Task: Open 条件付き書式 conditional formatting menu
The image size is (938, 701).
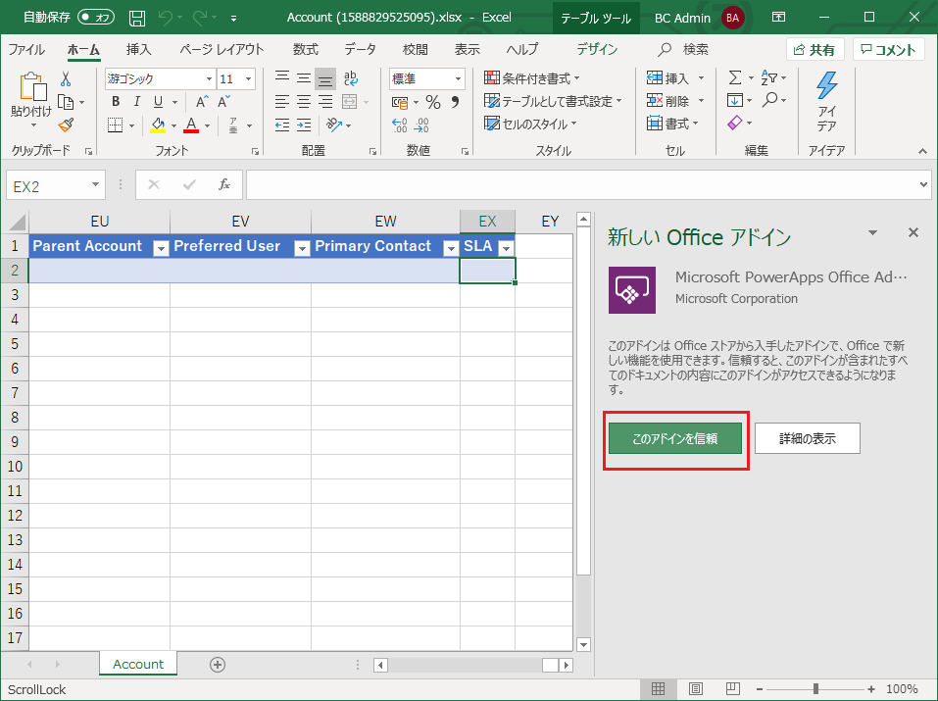Action: click(532, 77)
